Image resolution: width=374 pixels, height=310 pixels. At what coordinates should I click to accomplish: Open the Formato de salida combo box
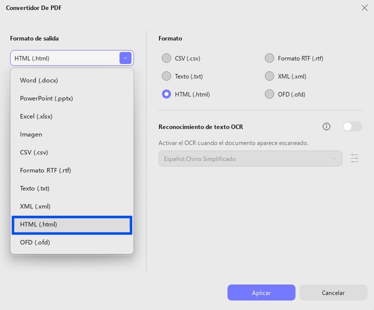tap(72, 58)
